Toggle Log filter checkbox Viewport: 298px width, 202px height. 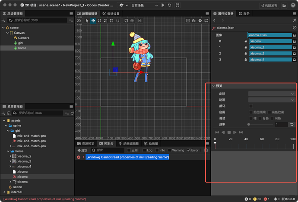coord(144,150)
